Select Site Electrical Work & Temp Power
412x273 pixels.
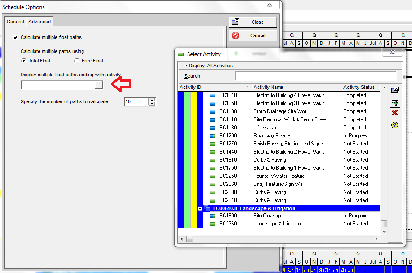[x=292, y=119]
